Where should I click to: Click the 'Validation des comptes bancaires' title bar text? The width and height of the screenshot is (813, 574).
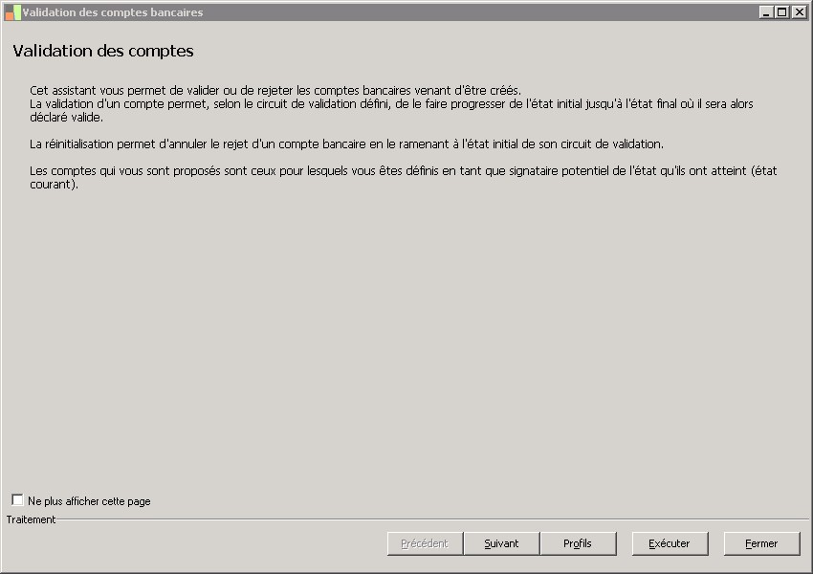tap(113, 12)
